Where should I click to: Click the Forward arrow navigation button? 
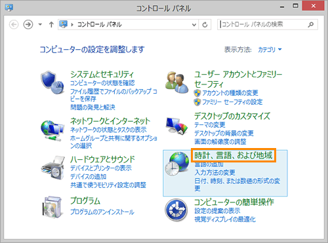pyautogui.click(x=28, y=24)
